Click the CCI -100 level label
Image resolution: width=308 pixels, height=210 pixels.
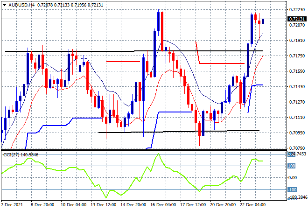292,190
